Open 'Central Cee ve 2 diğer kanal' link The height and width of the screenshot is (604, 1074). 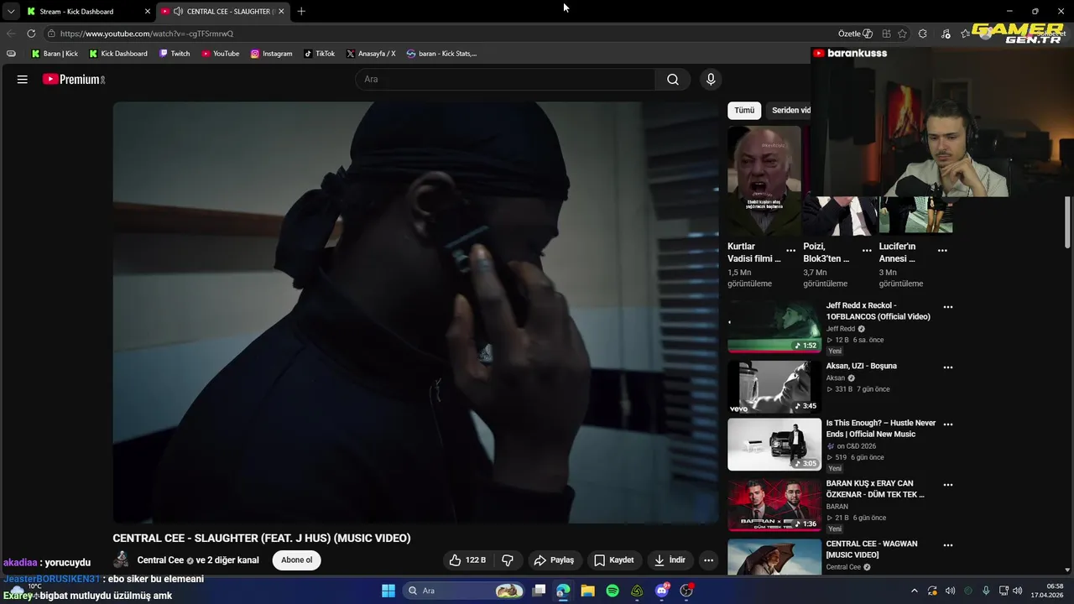click(x=198, y=560)
